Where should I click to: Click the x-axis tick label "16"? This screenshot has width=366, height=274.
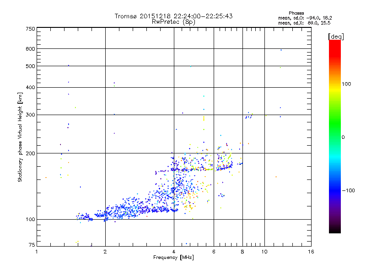(311, 252)
